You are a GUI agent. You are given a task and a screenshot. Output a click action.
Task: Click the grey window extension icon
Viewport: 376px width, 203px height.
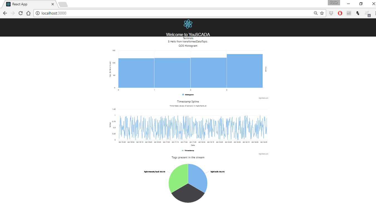click(349, 13)
